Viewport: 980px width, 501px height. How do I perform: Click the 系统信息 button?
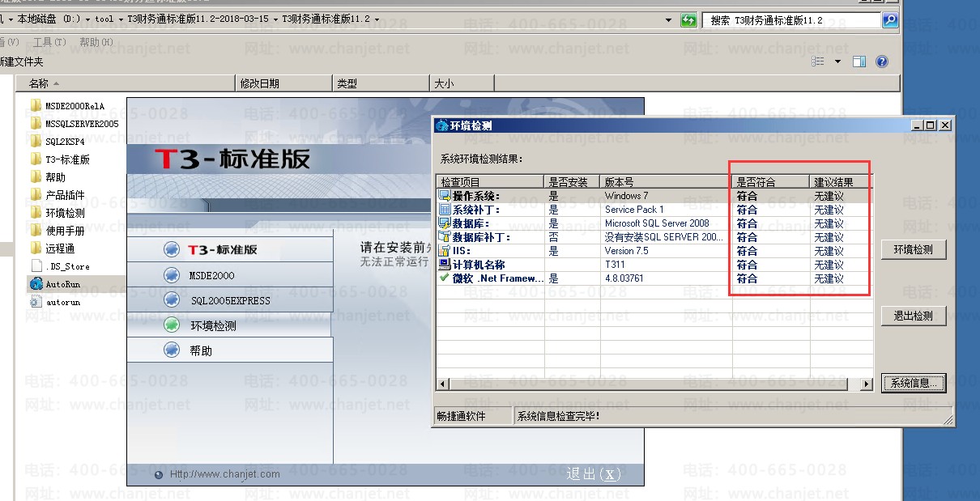(914, 383)
